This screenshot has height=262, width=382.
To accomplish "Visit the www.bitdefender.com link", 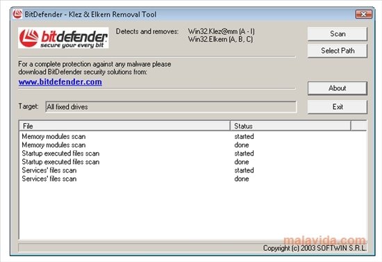I will pyautogui.click(x=60, y=82).
